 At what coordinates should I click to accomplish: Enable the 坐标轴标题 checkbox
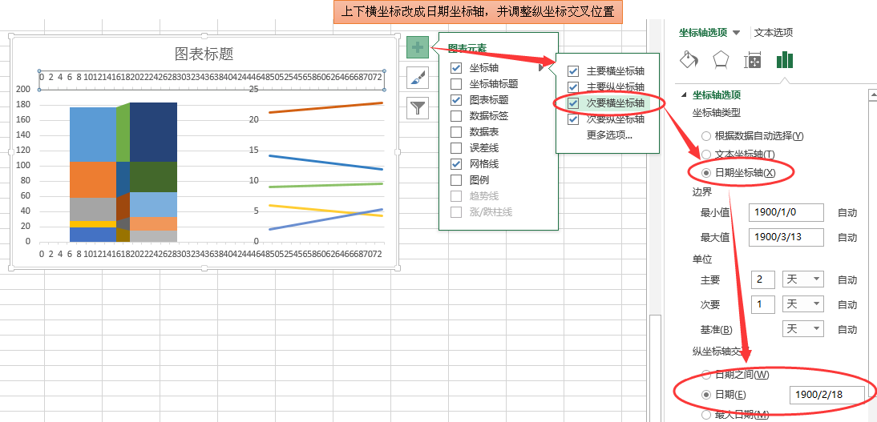click(456, 84)
